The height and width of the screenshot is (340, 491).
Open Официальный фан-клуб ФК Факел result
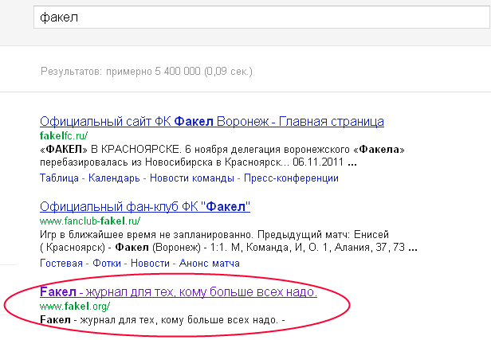click(144, 207)
